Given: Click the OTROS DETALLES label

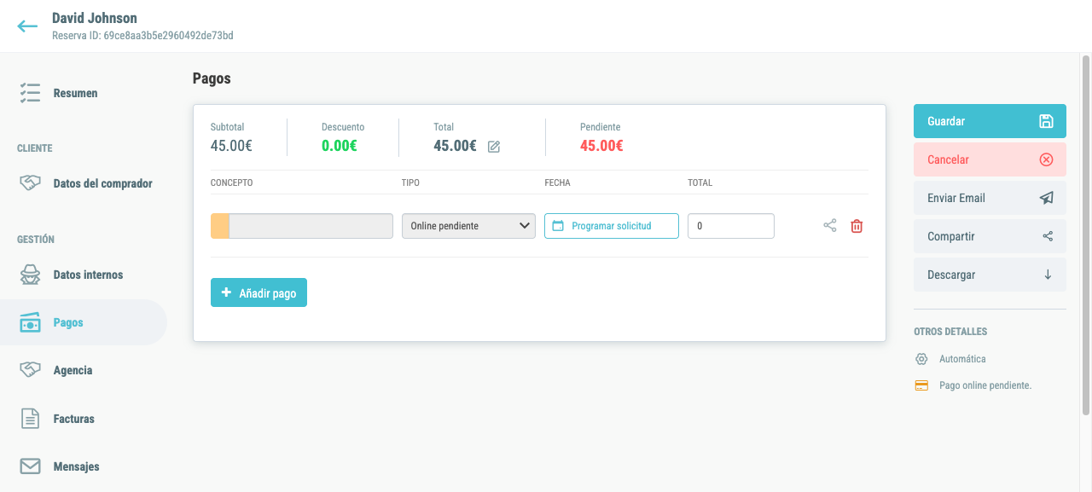Looking at the screenshot, I should [950, 332].
